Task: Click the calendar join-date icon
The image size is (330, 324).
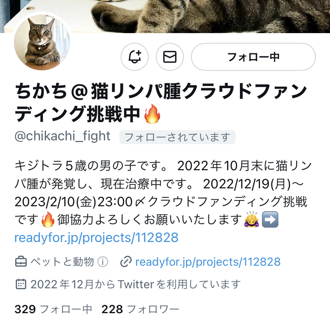Action: pyautogui.click(x=21, y=284)
